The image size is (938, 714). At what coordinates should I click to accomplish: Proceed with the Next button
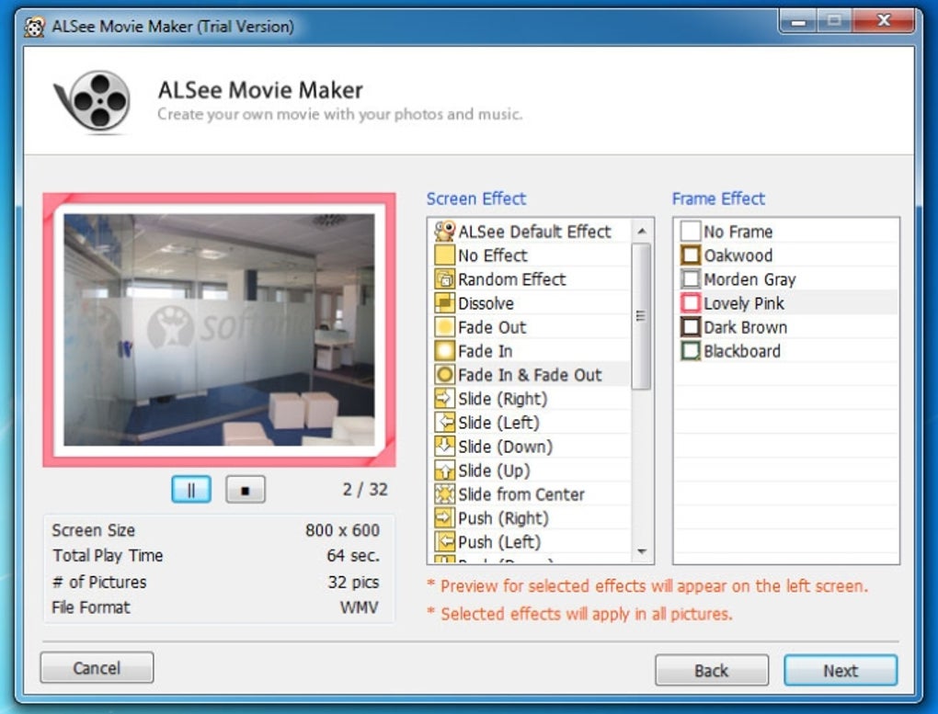[x=840, y=671]
